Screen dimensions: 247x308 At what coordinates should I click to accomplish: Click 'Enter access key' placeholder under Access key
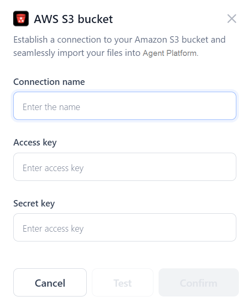[x=53, y=168]
